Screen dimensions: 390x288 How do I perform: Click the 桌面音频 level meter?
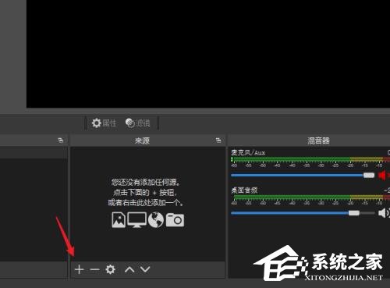[x=310, y=197]
